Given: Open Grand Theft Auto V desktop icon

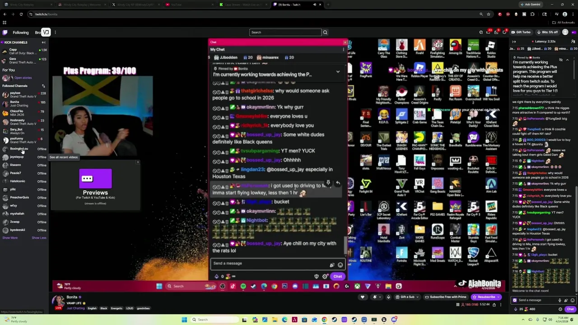Looking at the screenshot, I should [401, 186].
